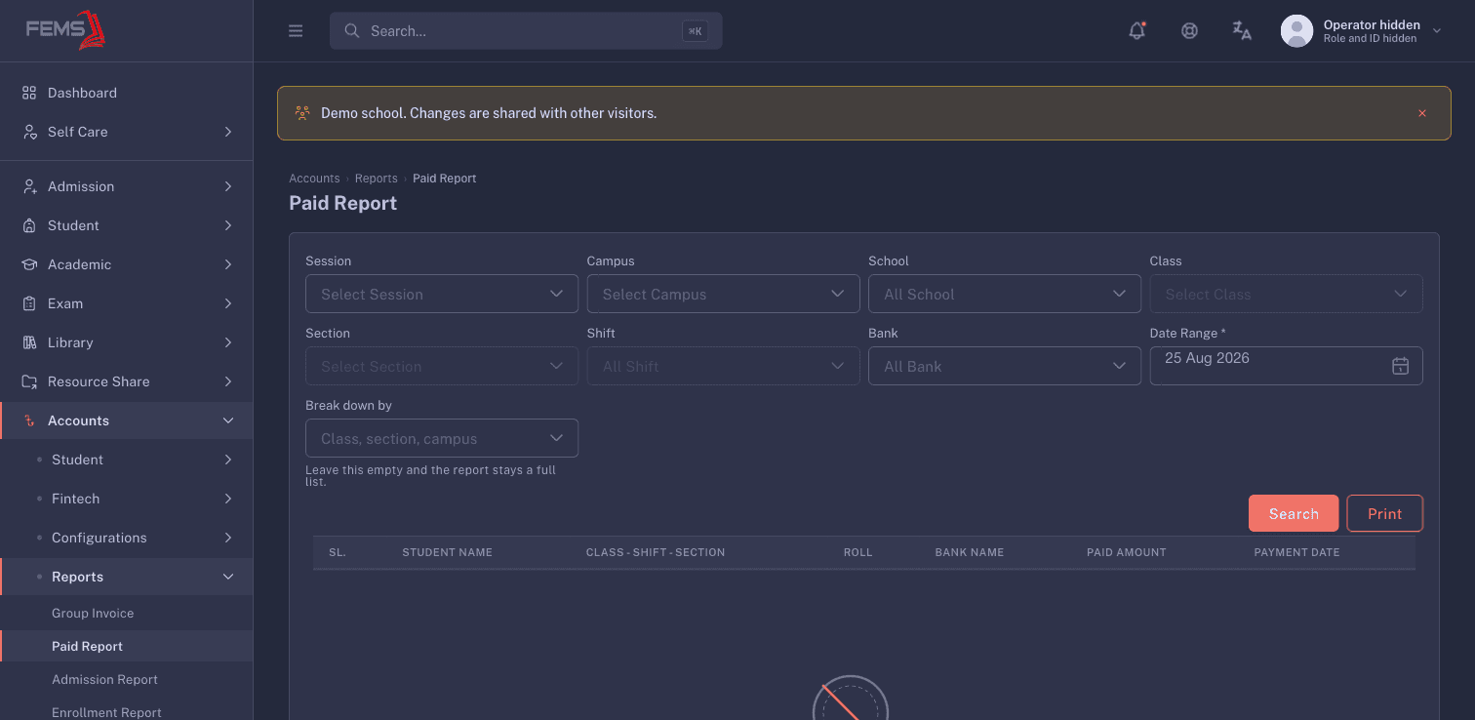Toggle the hamburger sidebar menu icon
The image size is (1475, 720).
[x=296, y=31]
